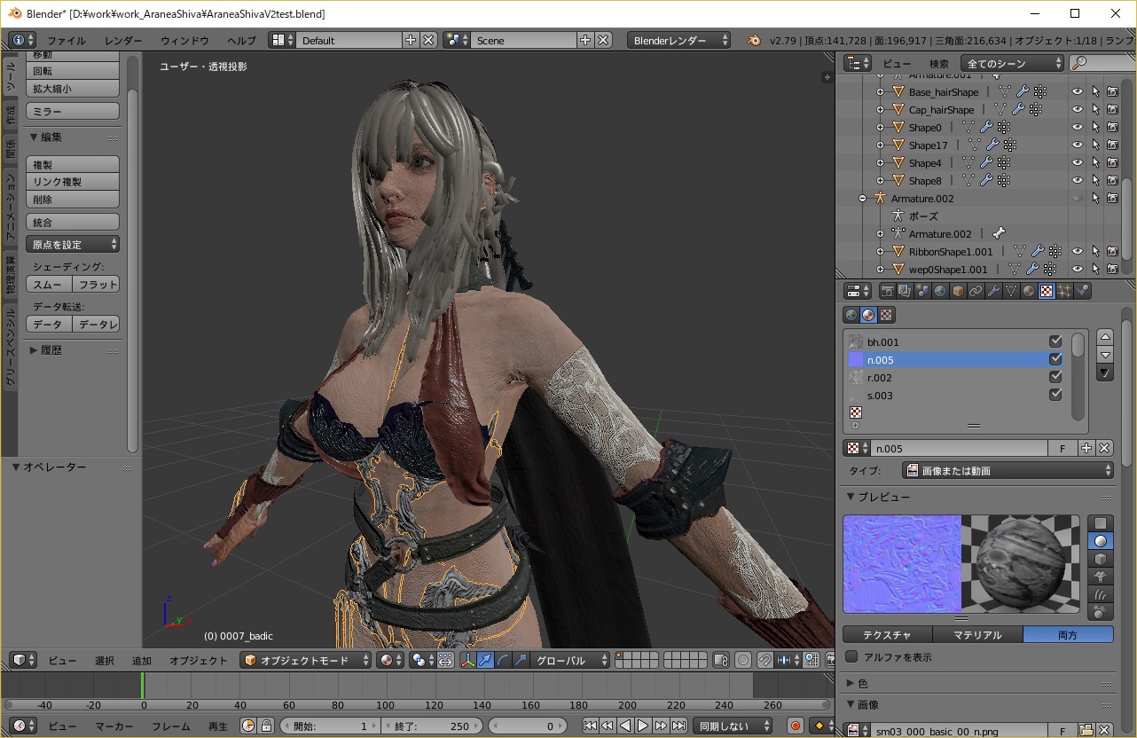Disable the n.005 texture slot checkbox
1137x738 pixels.
[1055, 359]
